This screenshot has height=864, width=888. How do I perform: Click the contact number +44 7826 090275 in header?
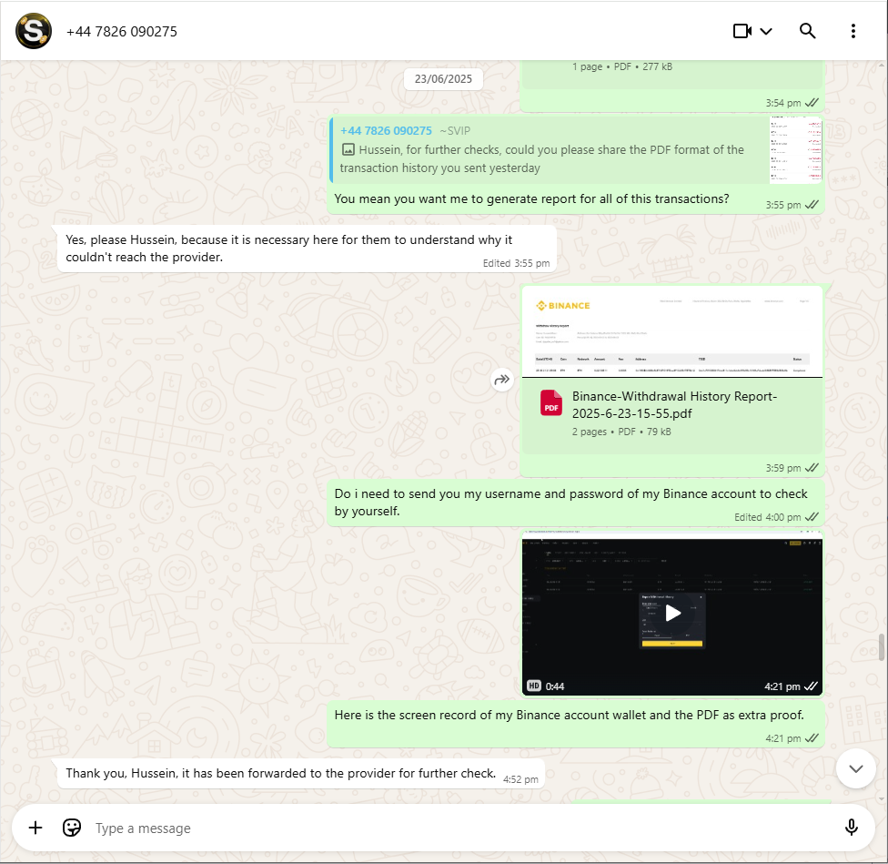coord(122,32)
